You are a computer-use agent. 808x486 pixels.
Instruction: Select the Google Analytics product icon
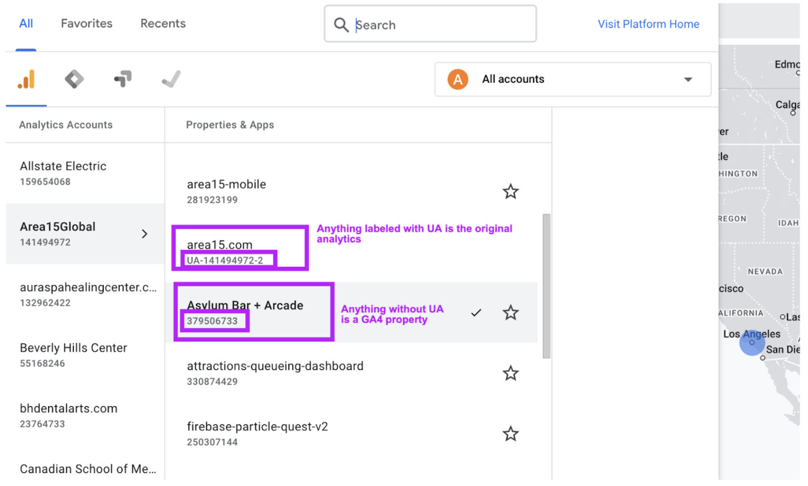pos(26,79)
